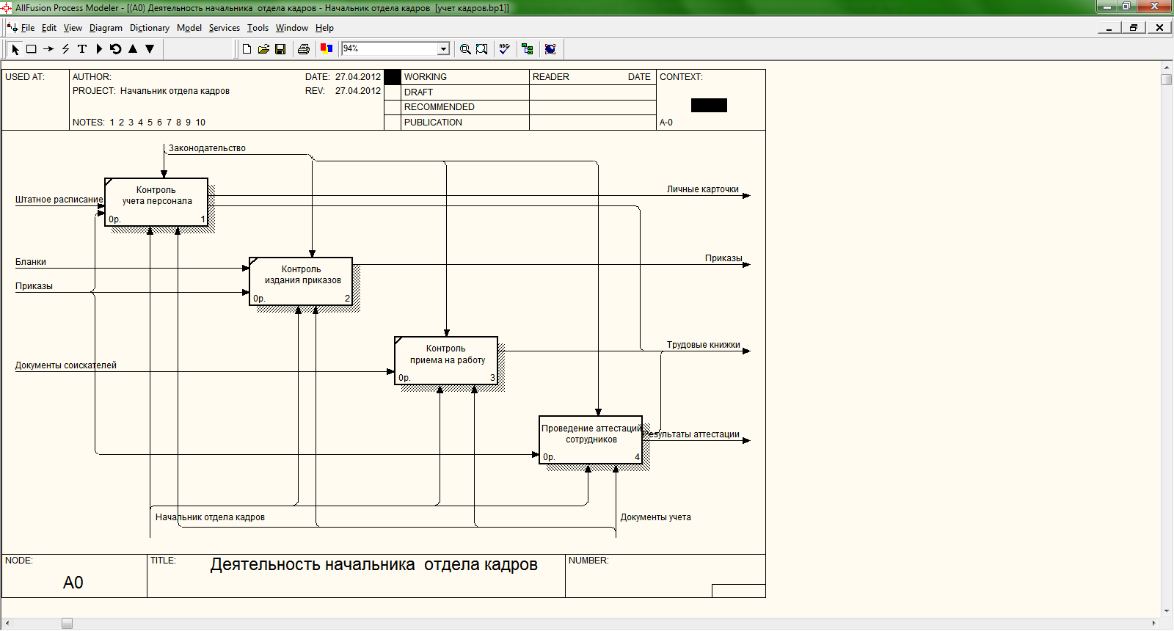Click the horizontal scrollbar thumb
Screen dimensions: 1174x631
pos(67,624)
